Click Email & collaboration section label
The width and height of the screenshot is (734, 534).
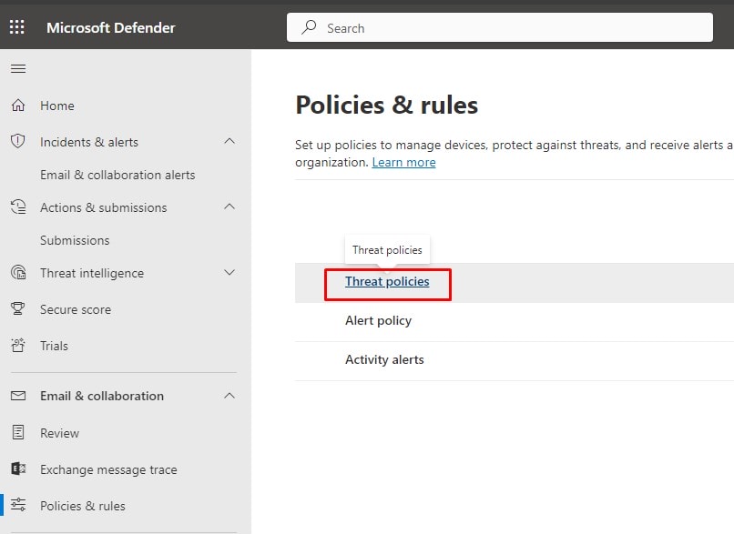(x=102, y=396)
